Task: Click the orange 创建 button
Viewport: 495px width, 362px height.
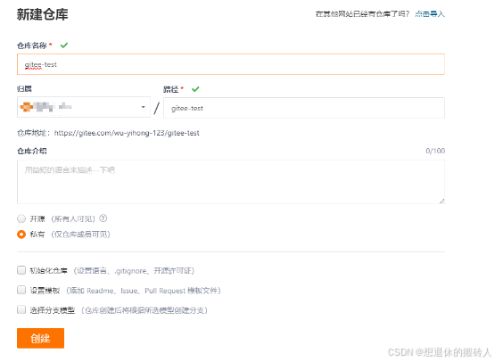Action: pos(40,338)
